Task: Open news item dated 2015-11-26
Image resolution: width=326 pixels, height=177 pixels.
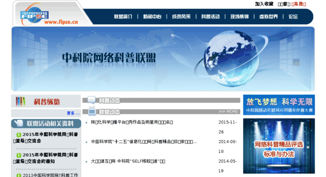Action: pyautogui.click(x=132, y=122)
